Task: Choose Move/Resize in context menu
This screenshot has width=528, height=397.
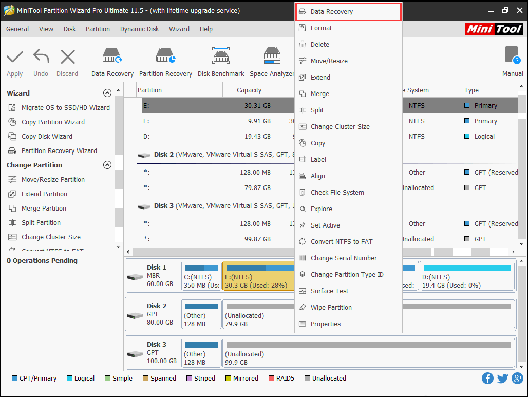Action: click(x=349, y=61)
